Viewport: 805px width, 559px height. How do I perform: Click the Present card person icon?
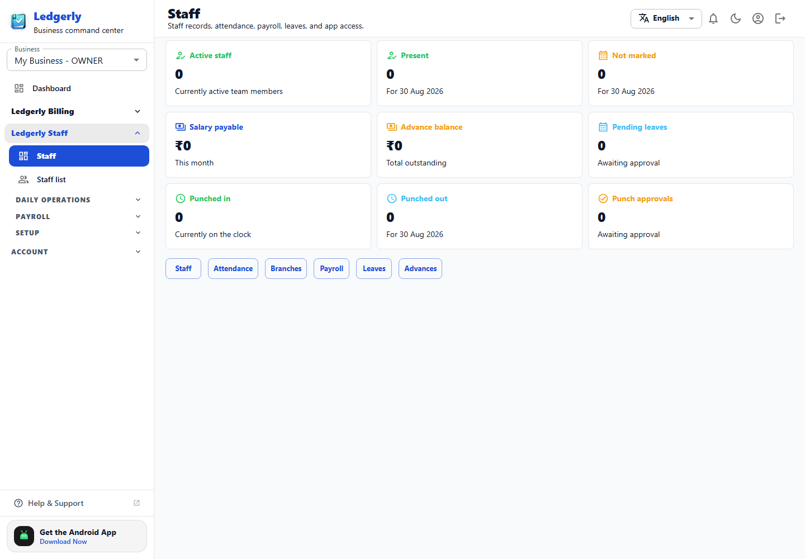click(392, 55)
